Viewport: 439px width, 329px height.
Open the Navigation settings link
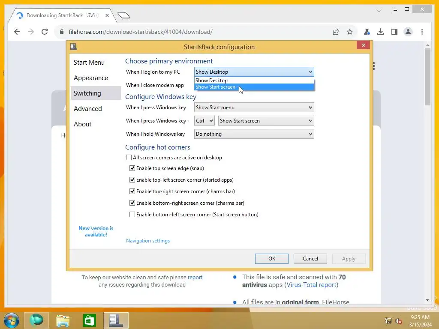point(148,241)
